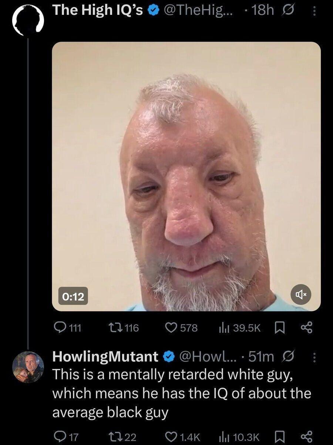Open HowlingMutant's profile avatar

click(28, 366)
